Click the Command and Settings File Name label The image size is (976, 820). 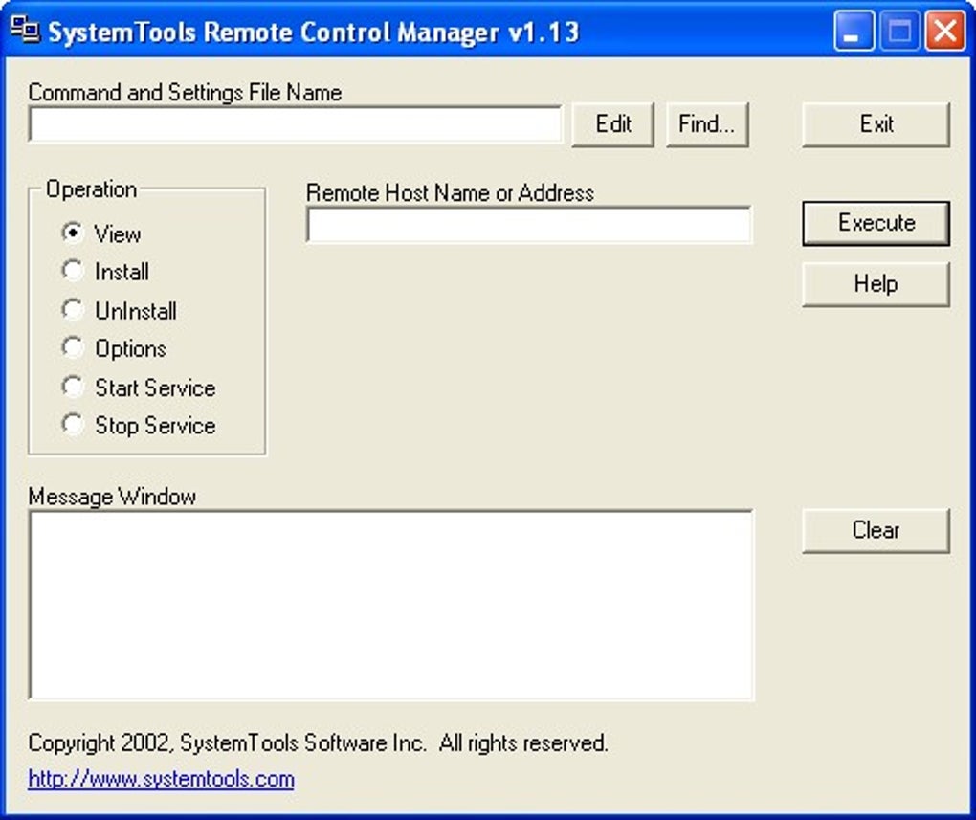tap(185, 92)
